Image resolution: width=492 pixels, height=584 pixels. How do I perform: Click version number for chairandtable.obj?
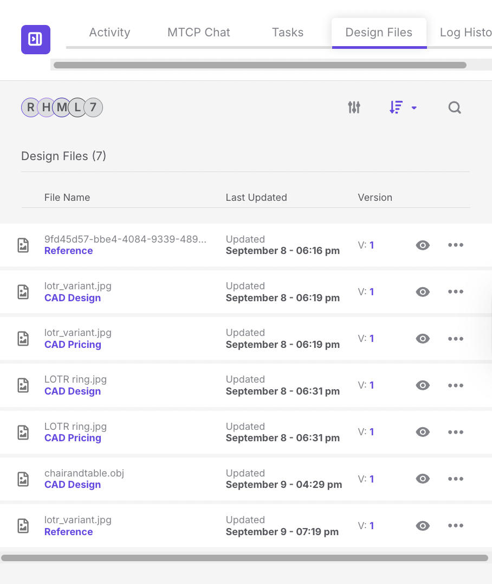pos(372,479)
